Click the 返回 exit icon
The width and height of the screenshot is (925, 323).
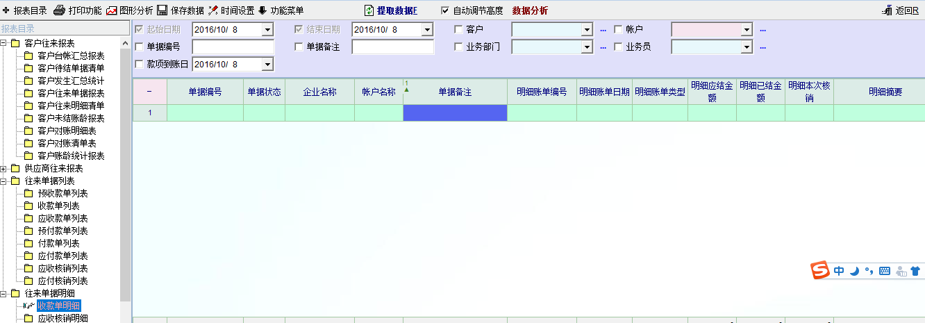[886, 10]
